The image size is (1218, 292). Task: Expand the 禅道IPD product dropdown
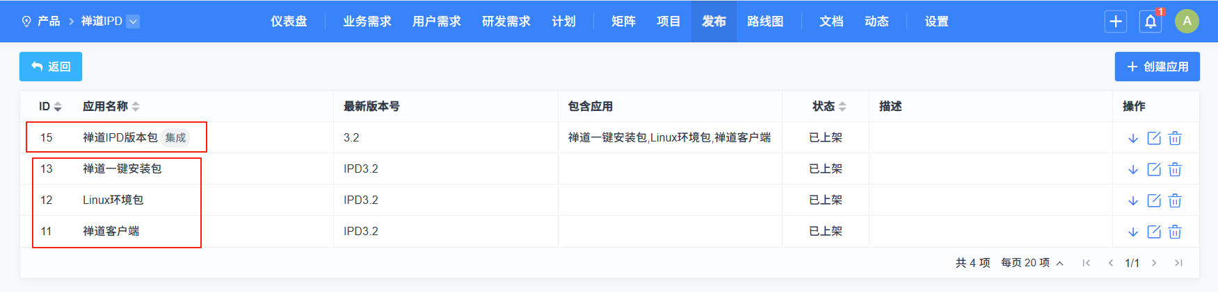134,22
